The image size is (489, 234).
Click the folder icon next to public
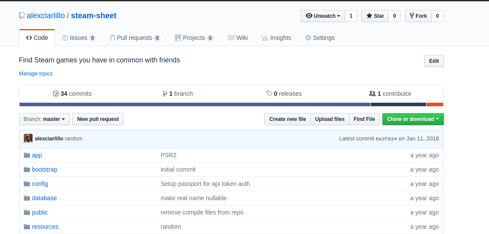(x=27, y=212)
